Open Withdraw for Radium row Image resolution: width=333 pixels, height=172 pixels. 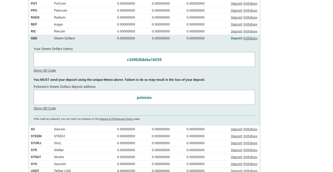(250, 18)
